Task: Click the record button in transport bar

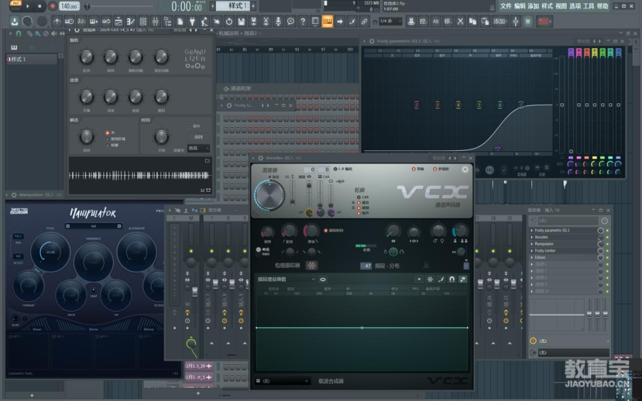Action: coord(52,6)
